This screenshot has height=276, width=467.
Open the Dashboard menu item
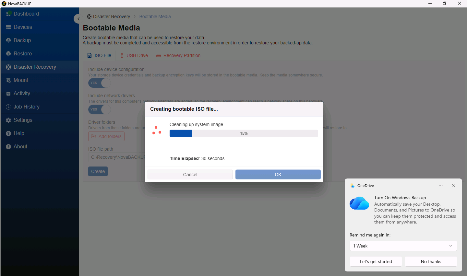click(x=40, y=14)
